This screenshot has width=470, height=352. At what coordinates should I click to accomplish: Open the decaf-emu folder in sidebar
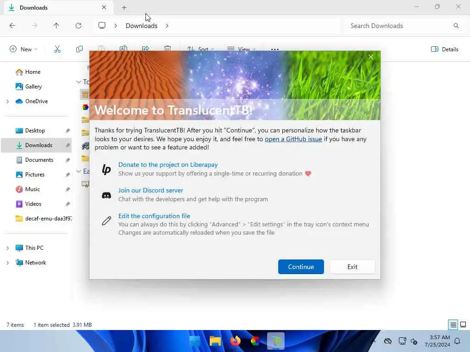(44, 219)
